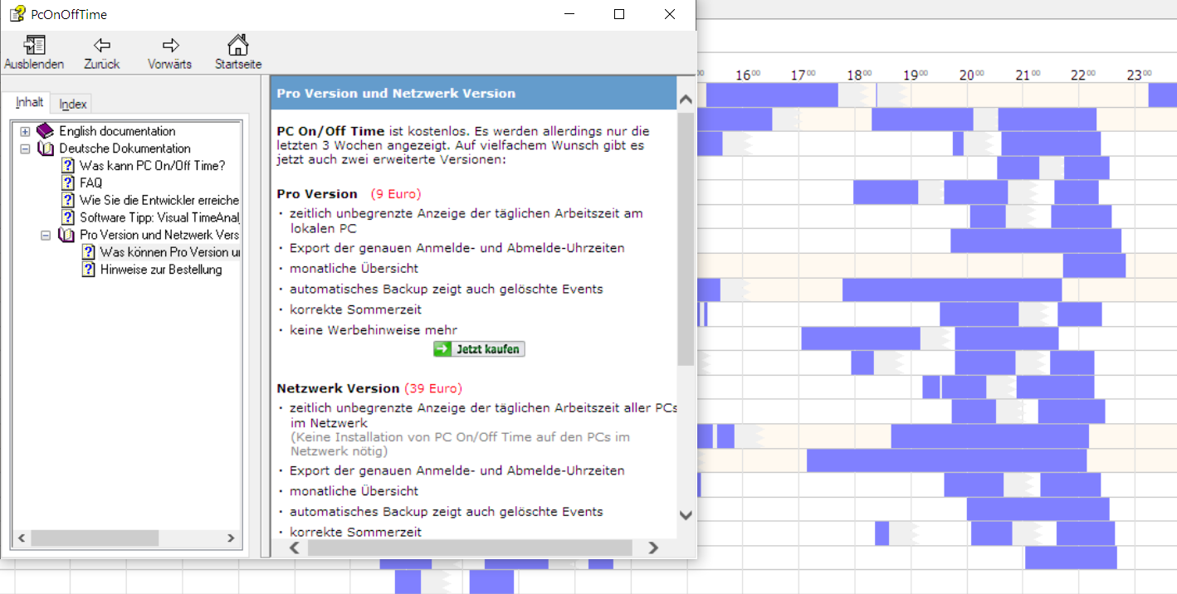Click the content pane scroll-down arrow
This screenshot has width=1177, height=594.
[686, 515]
